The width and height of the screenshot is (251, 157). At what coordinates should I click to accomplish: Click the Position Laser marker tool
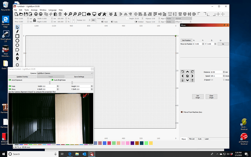(x=17, y=58)
